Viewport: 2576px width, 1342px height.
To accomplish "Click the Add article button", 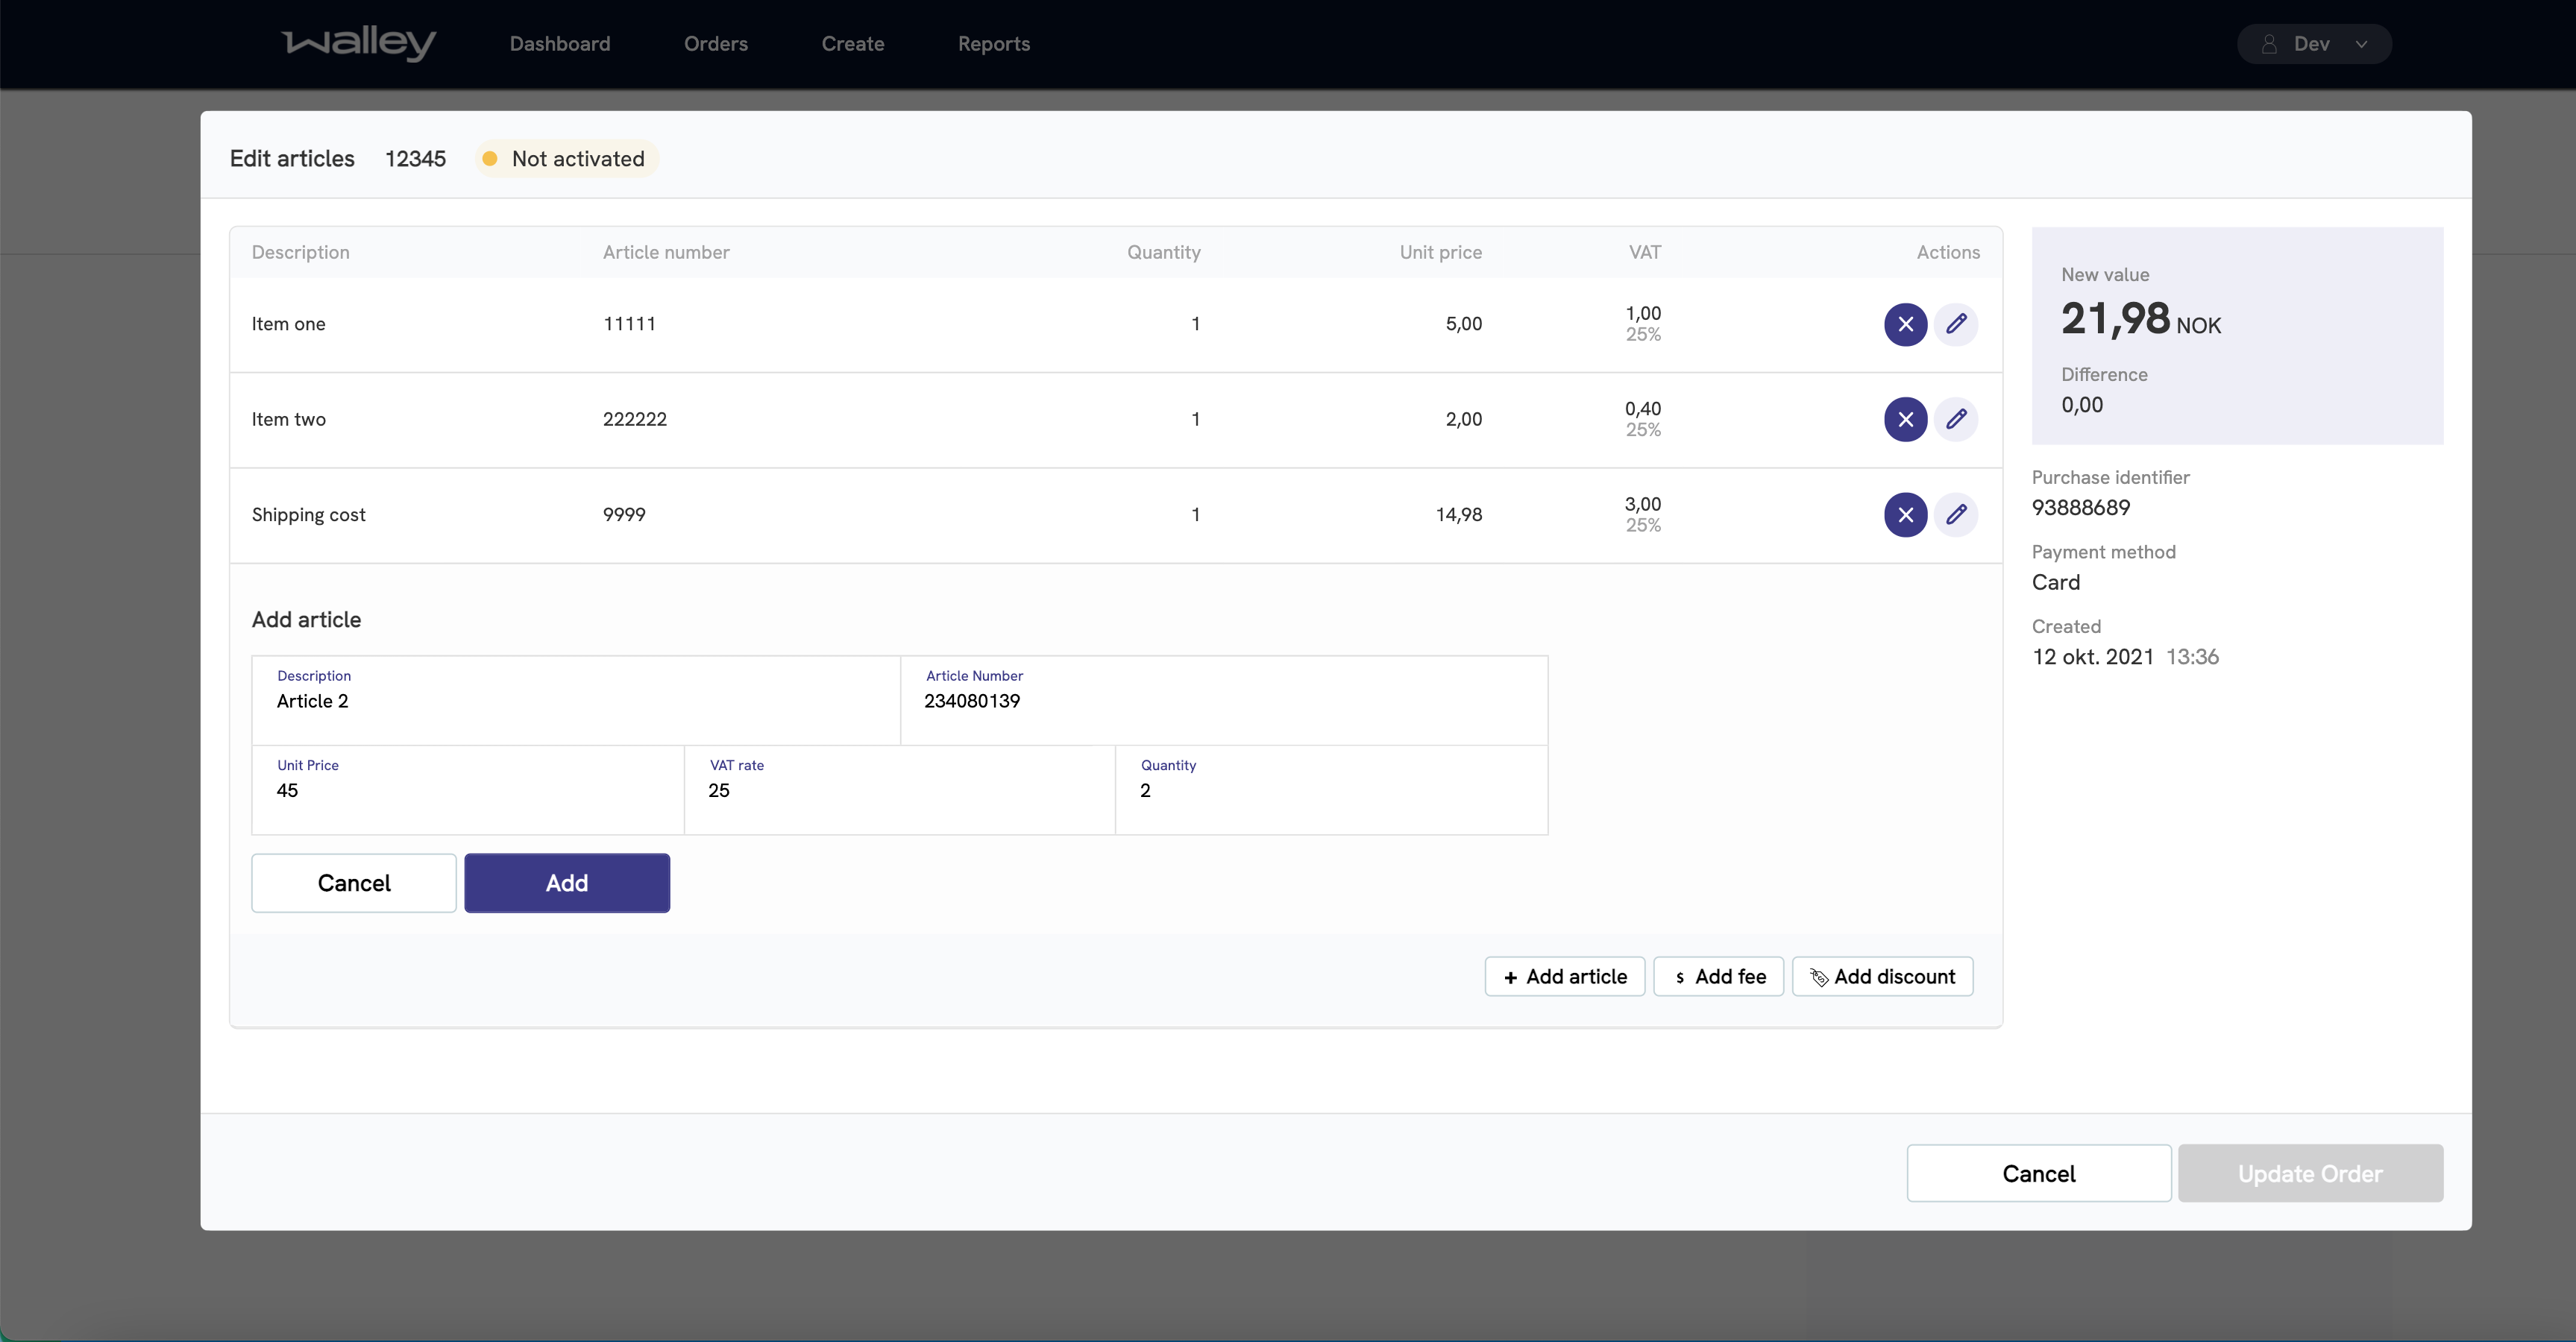I will (1565, 977).
